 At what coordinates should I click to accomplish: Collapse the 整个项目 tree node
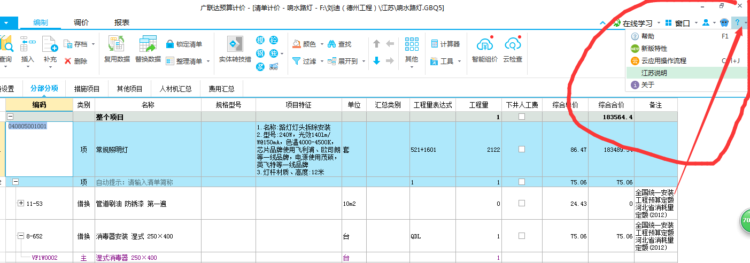click(10, 117)
